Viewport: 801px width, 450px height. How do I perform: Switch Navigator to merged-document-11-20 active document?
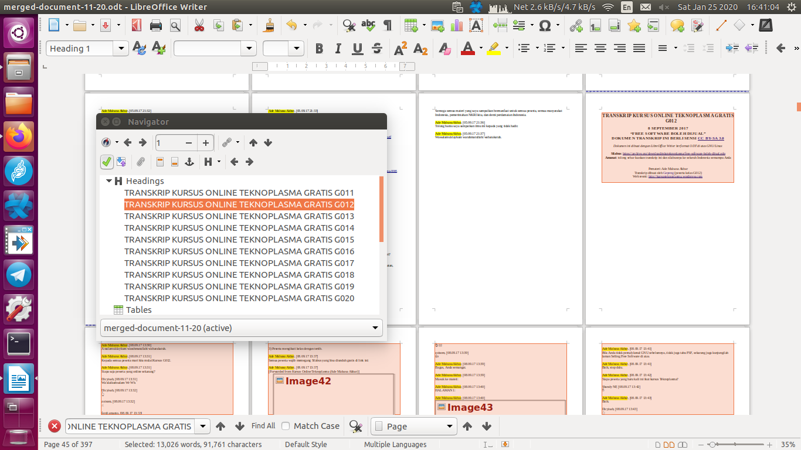point(240,328)
